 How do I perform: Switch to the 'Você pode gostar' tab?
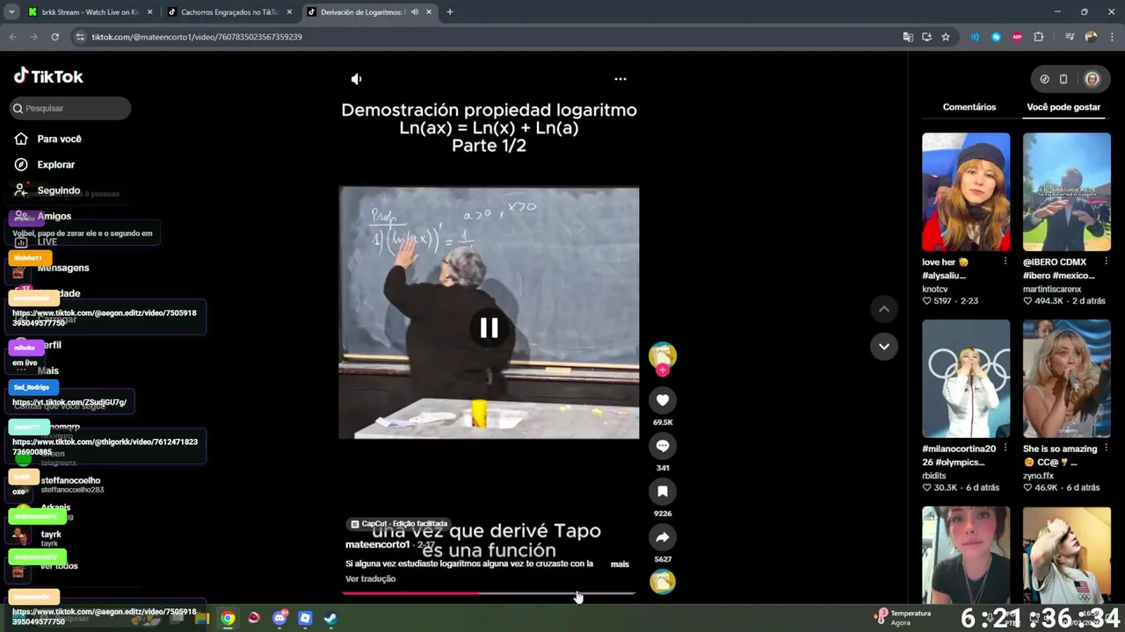click(1063, 107)
